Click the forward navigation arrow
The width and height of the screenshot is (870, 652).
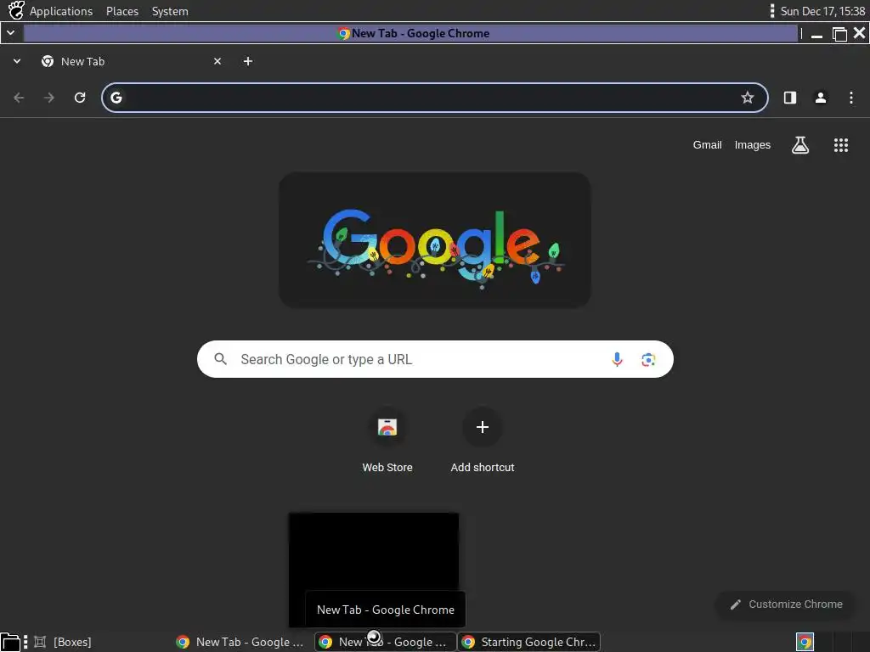click(x=49, y=98)
